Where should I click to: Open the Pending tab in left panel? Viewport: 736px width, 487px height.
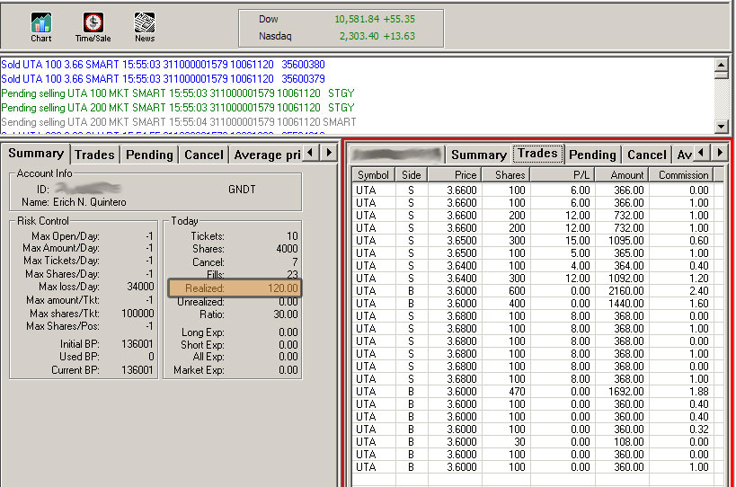click(x=149, y=155)
